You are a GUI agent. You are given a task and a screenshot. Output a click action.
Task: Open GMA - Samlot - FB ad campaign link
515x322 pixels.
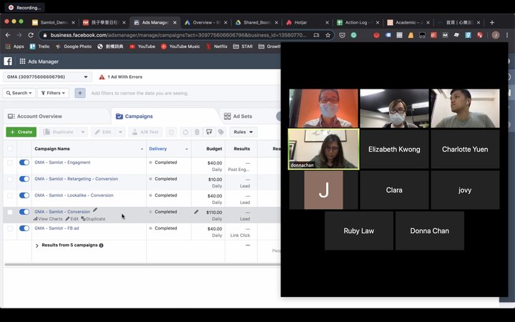point(57,228)
